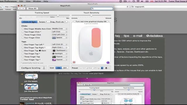Enable One Finger Tap Apple Stem checkbox

[x=22, y=50]
